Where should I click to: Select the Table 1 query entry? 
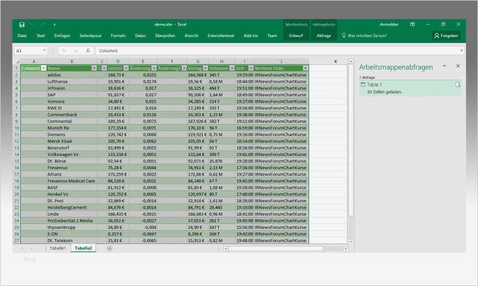point(410,88)
